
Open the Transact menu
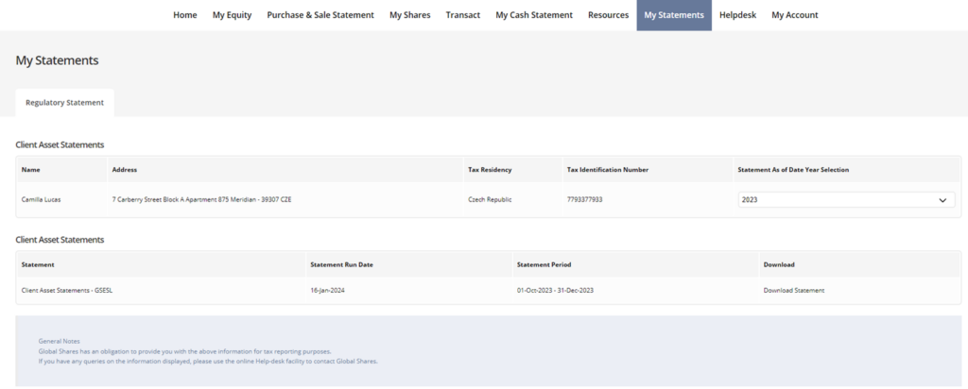463,15
